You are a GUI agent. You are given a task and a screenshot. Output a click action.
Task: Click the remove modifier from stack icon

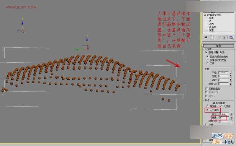(224, 37)
